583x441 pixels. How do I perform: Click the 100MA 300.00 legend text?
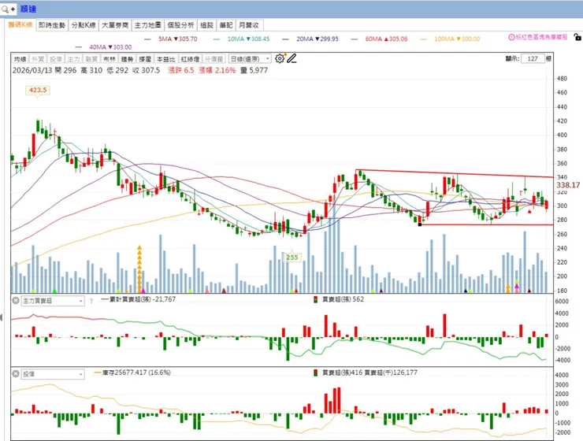[457, 39]
